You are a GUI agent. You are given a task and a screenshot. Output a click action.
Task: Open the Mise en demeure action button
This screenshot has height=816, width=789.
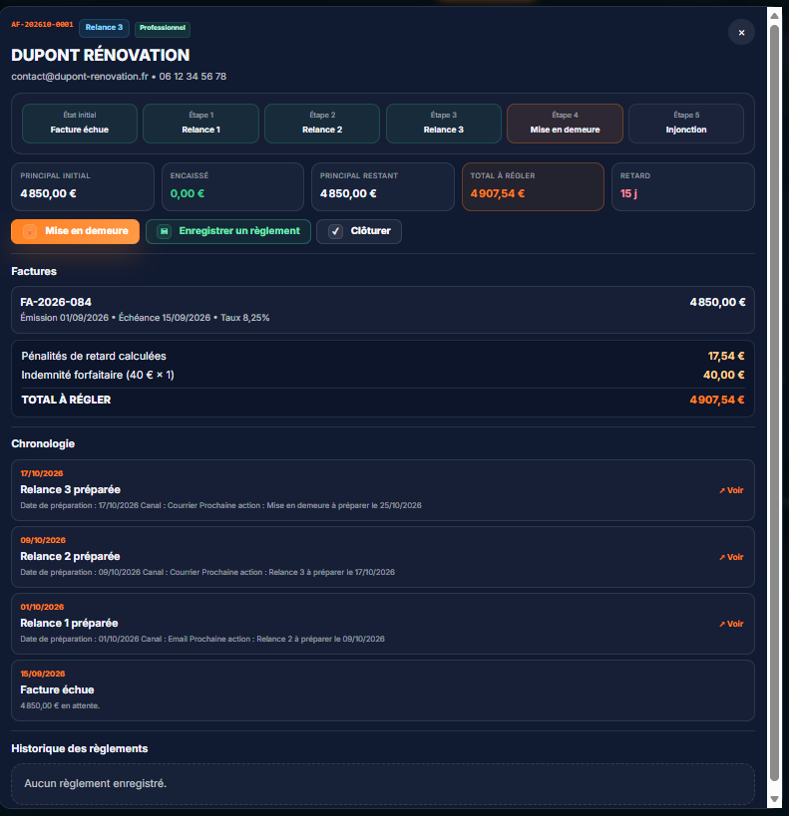point(75,231)
